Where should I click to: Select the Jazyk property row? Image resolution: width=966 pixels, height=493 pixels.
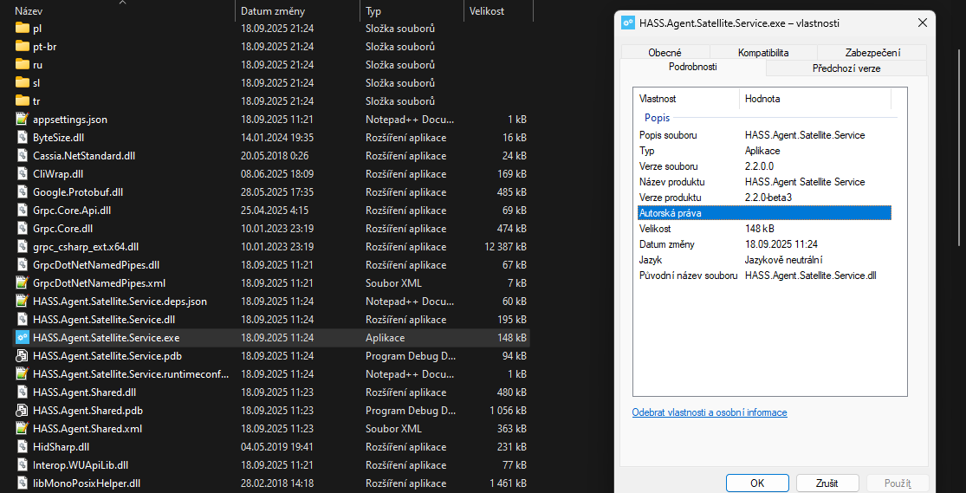764,260
